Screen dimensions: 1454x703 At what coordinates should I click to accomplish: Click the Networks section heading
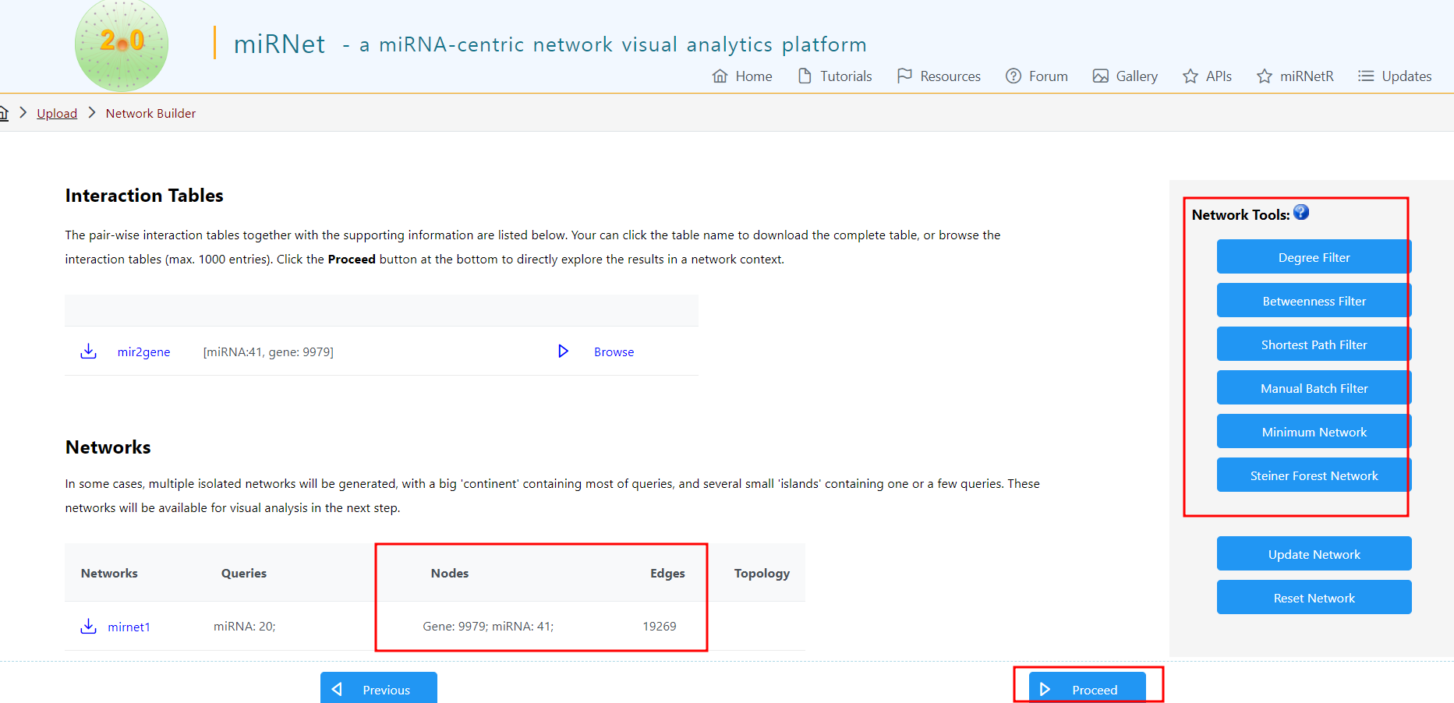108,447
